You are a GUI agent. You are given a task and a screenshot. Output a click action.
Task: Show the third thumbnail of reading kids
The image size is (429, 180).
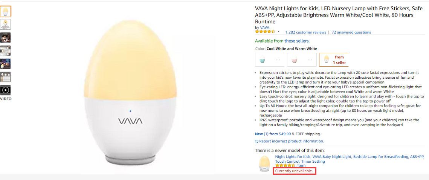click(x=6, y=38)
